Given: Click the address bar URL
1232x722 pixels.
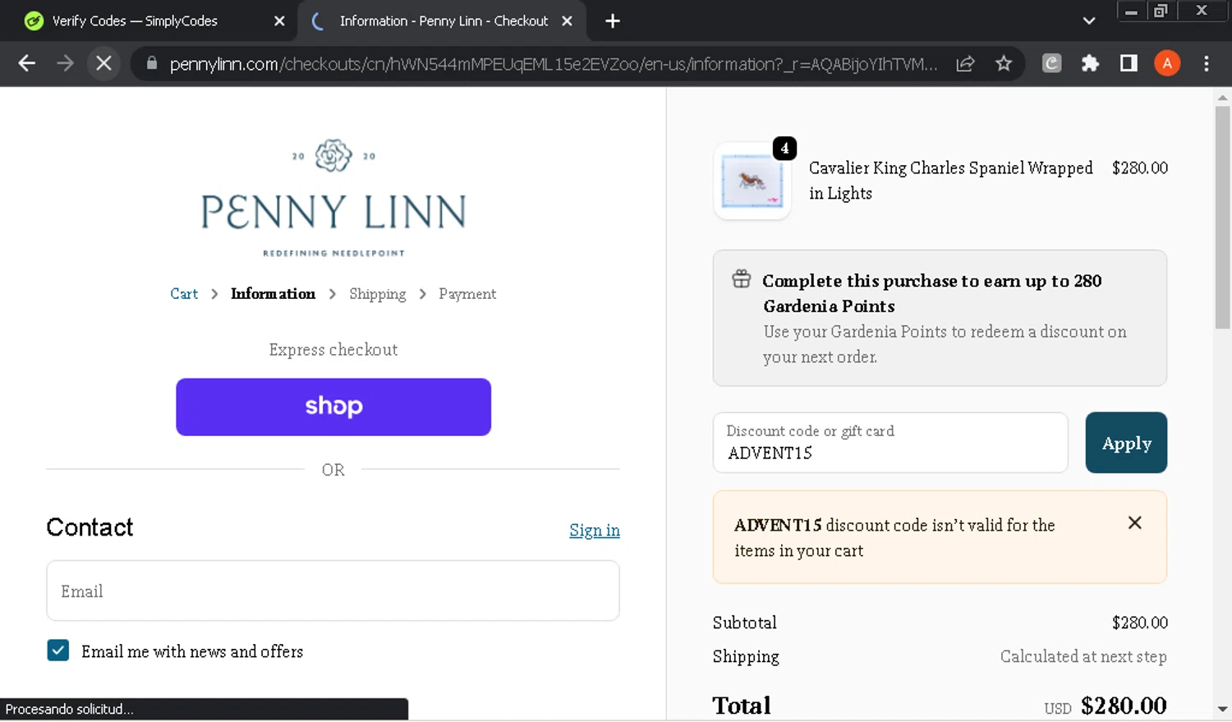Looking at the screenshot, I should click(552, 64).
